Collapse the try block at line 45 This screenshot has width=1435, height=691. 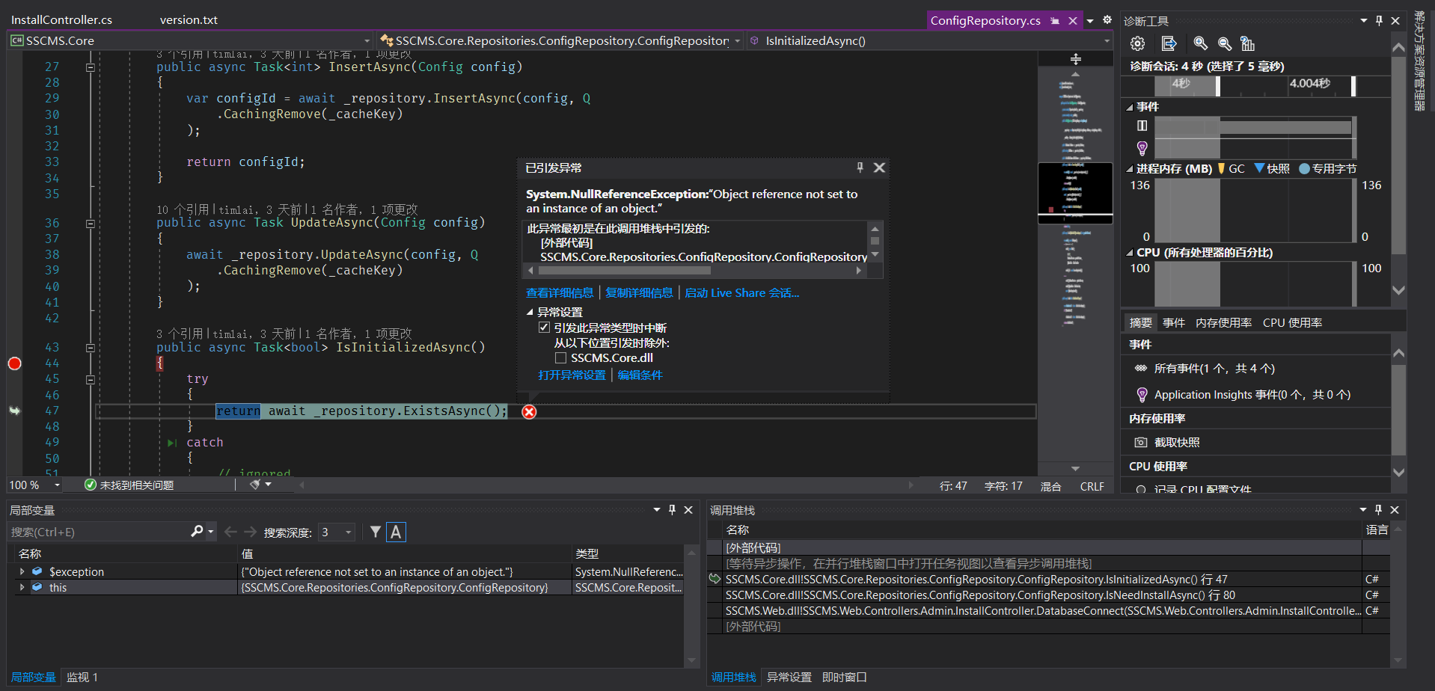pos(91,380)
